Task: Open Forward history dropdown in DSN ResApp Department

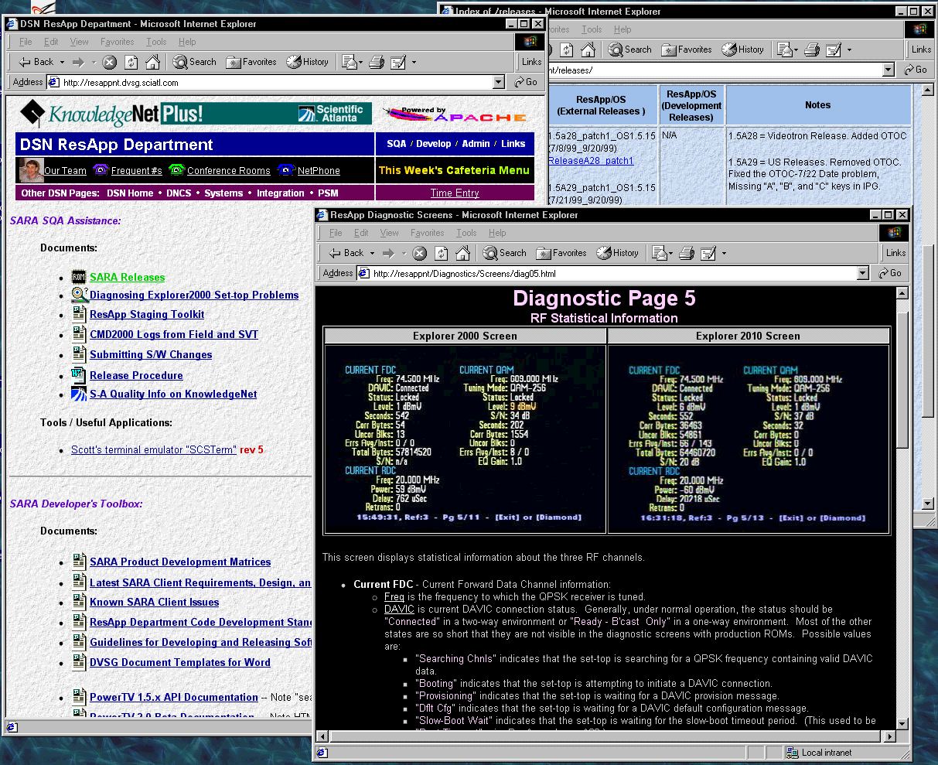Action: coord(94,62)
